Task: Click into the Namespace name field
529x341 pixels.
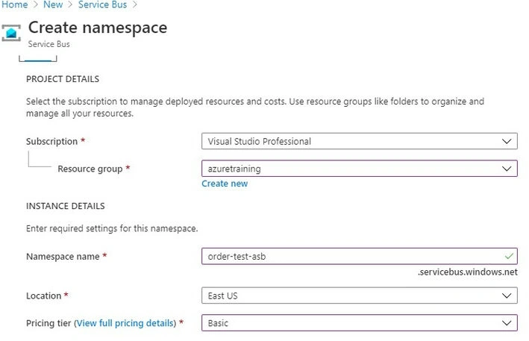Action: (360, 256)
